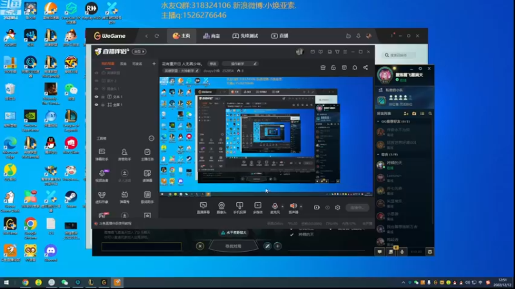Click the WeGame refresh icon
This screenshot has height=289, width=515.
click(x=156, y=36)
